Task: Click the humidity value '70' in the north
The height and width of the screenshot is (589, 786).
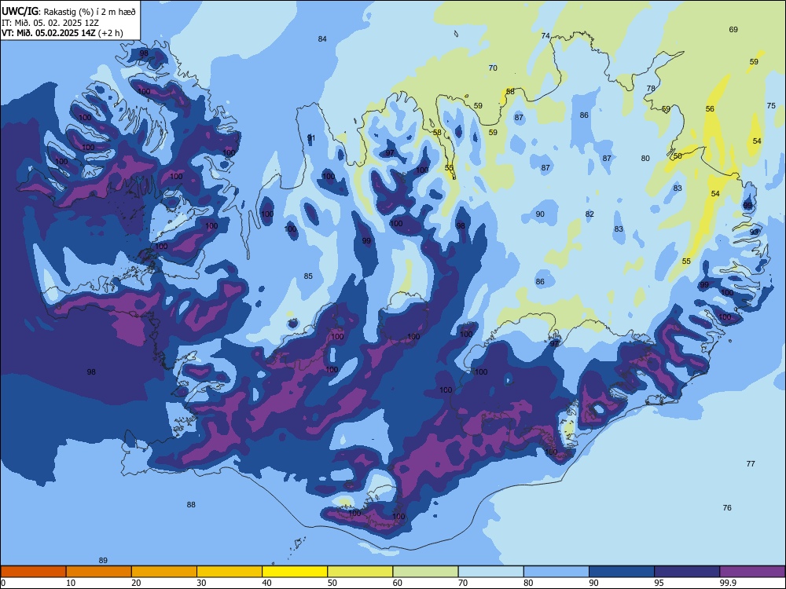Action: 493,68
